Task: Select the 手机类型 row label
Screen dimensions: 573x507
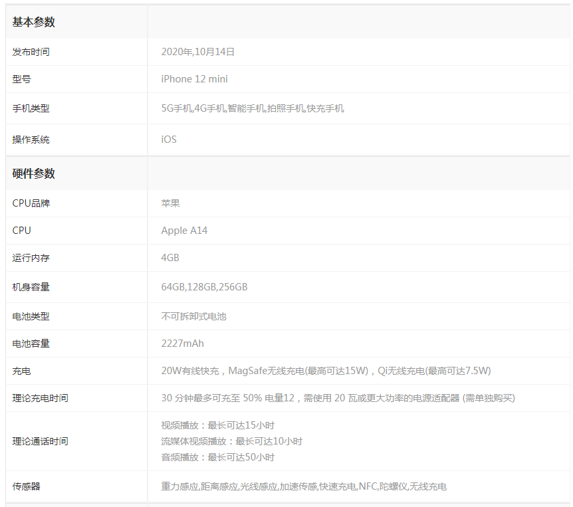Action: coord(31,108)
